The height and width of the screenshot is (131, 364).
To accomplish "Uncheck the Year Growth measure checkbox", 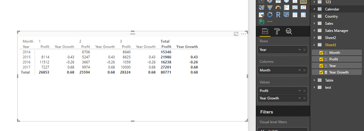I will 321,72.
